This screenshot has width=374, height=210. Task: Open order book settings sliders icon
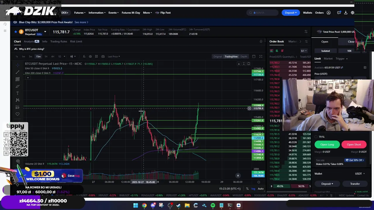pos(306,41)
